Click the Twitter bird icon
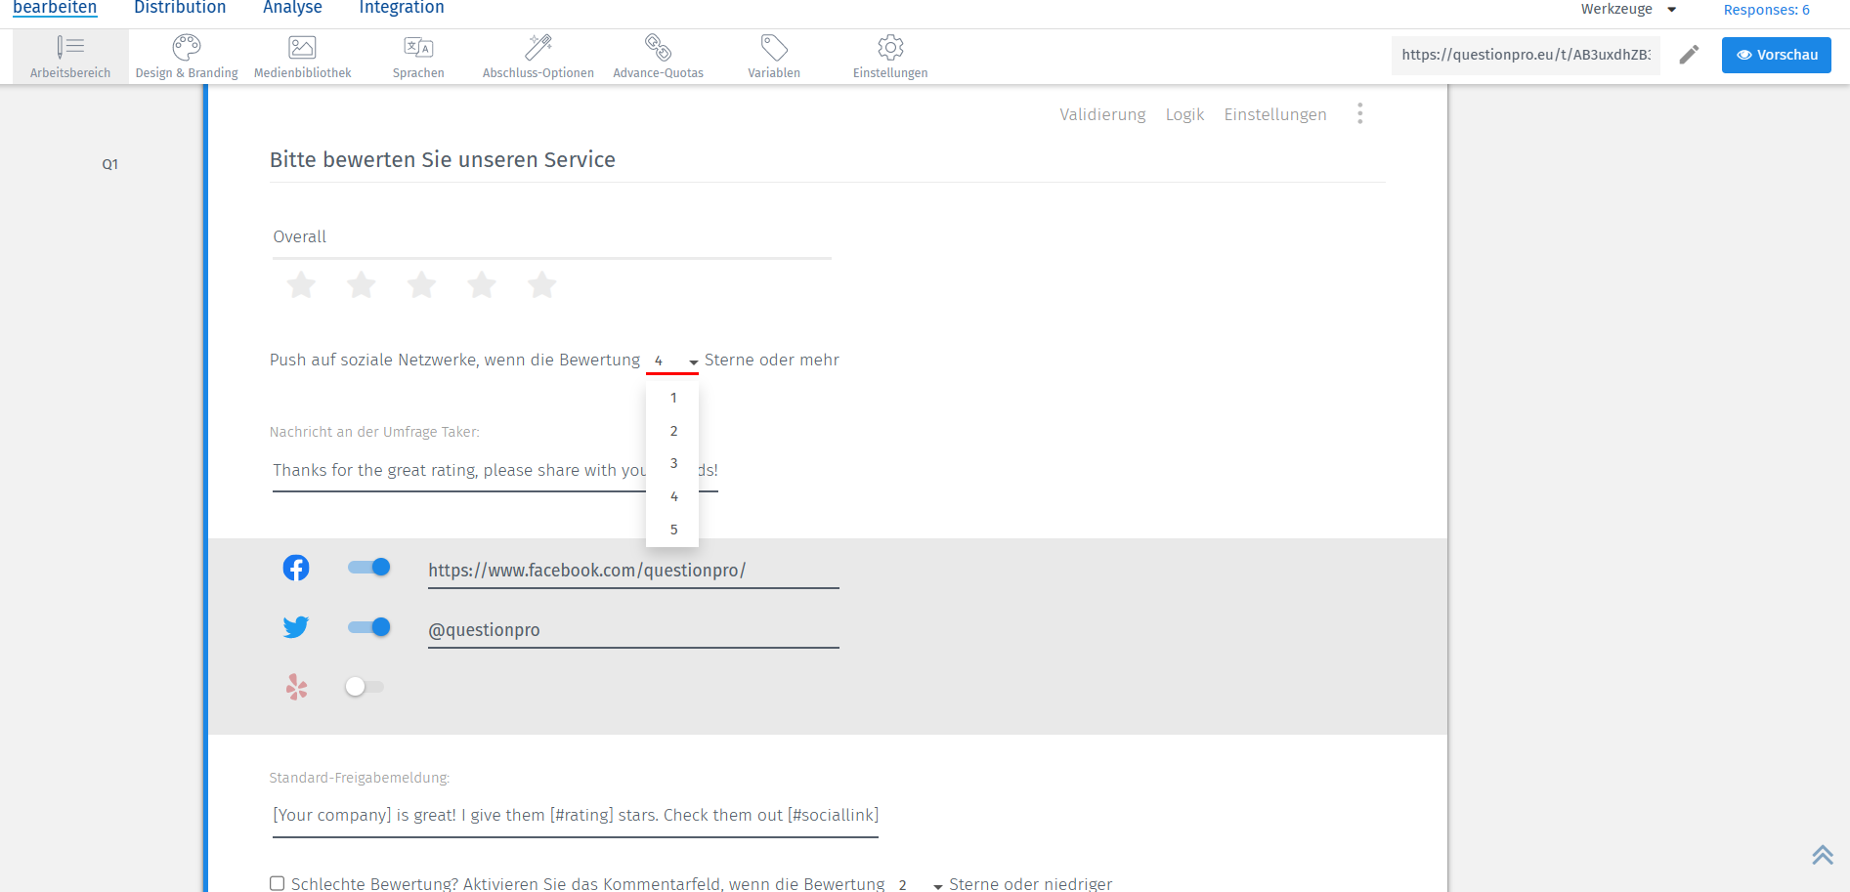This screenshot has width=1850, height=892. tap(296, 627)
